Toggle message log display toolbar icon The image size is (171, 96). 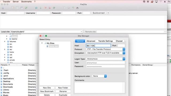point(13,8)
